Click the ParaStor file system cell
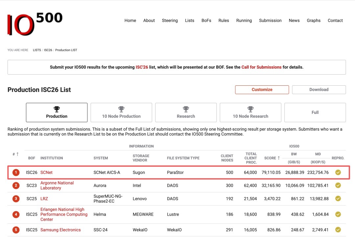Screen dimensions: 355x237 coord(175,172)
